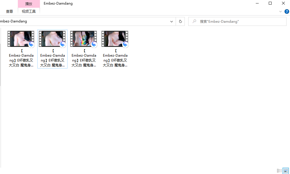Viewport: 290px width, 174px height.
Task: Click the 搜索"Embez-Damdang" search field
Action: coord(237,22)
